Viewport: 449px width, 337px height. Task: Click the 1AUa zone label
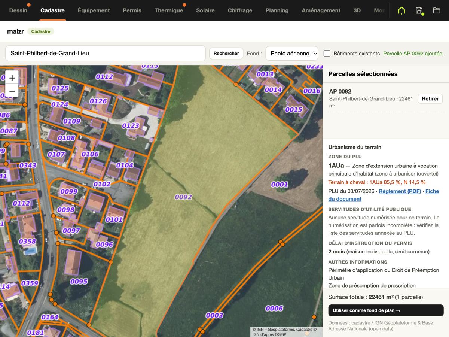click(x=336, y=166)
